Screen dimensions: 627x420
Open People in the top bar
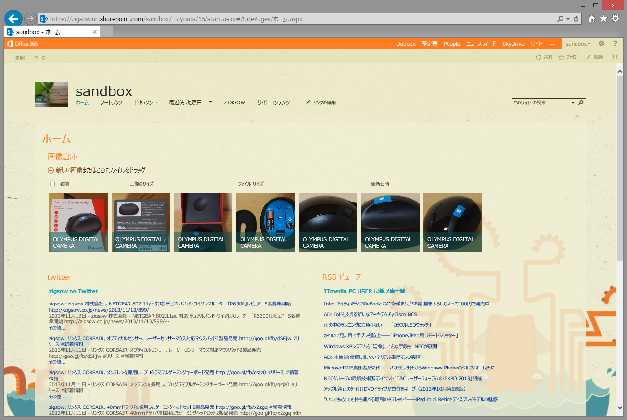pyautogui.click(x=452, y=44)
